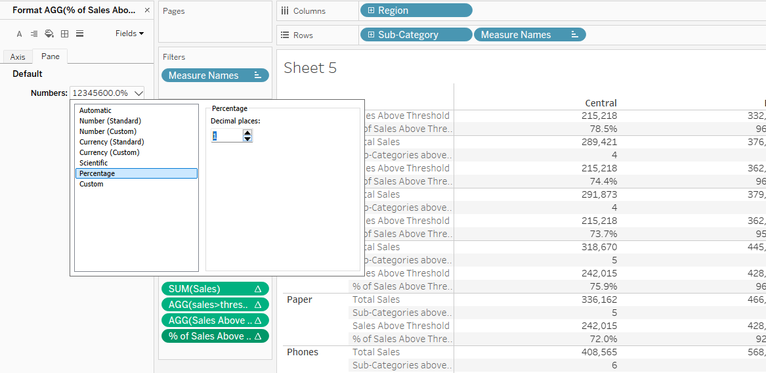Open the Font formatting icon
This screenshot has width=766, height=373.
coord(19,33)
